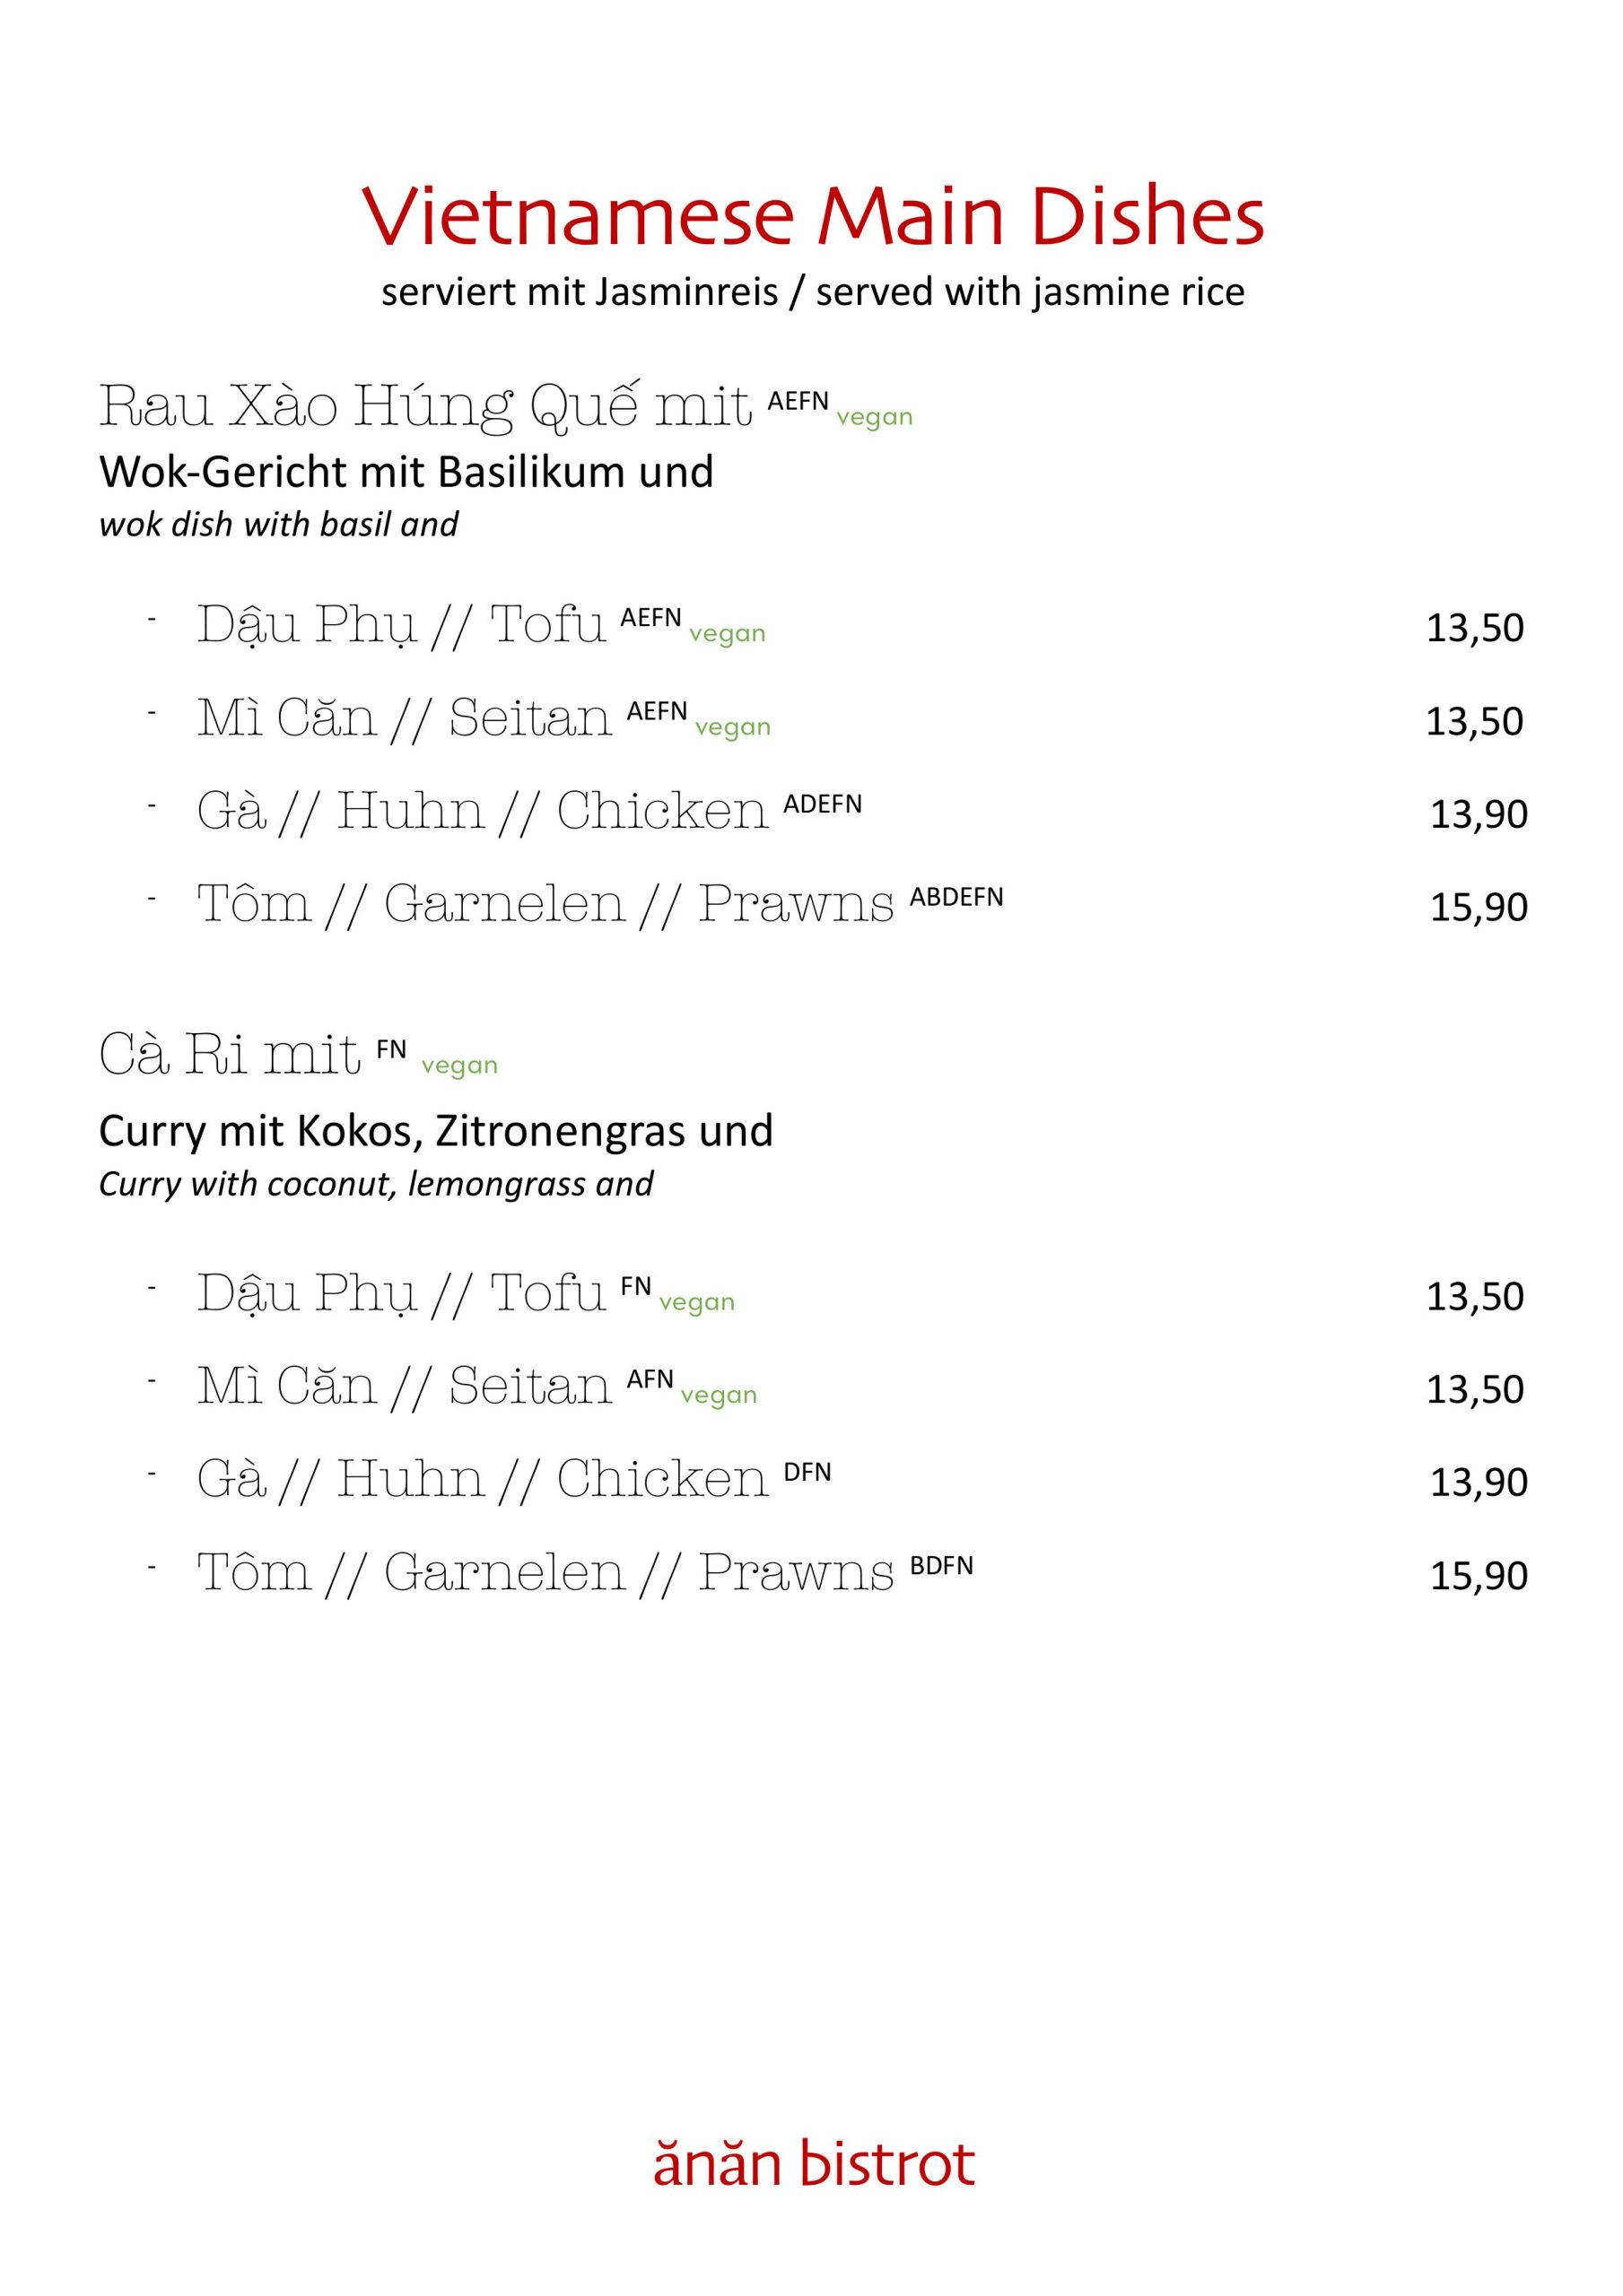Select the curry Seitan option marked AFN
Viewport: 1623px width, 2296px height.
[405, 1386]
